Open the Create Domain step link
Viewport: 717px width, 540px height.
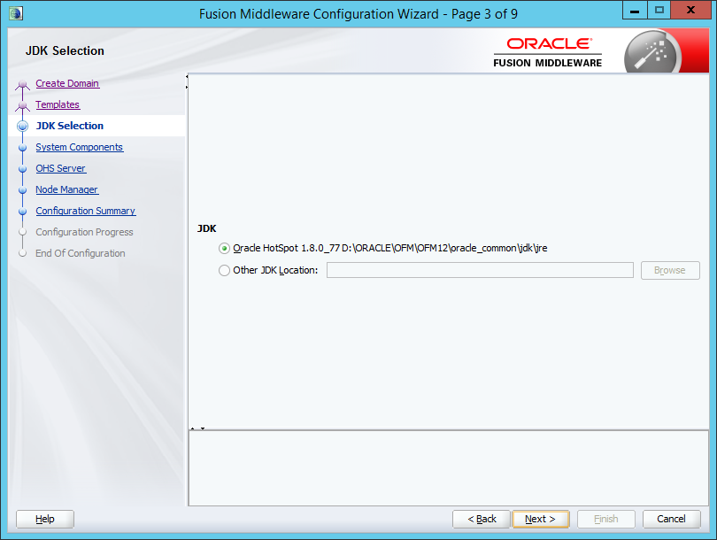pos(67,83)
